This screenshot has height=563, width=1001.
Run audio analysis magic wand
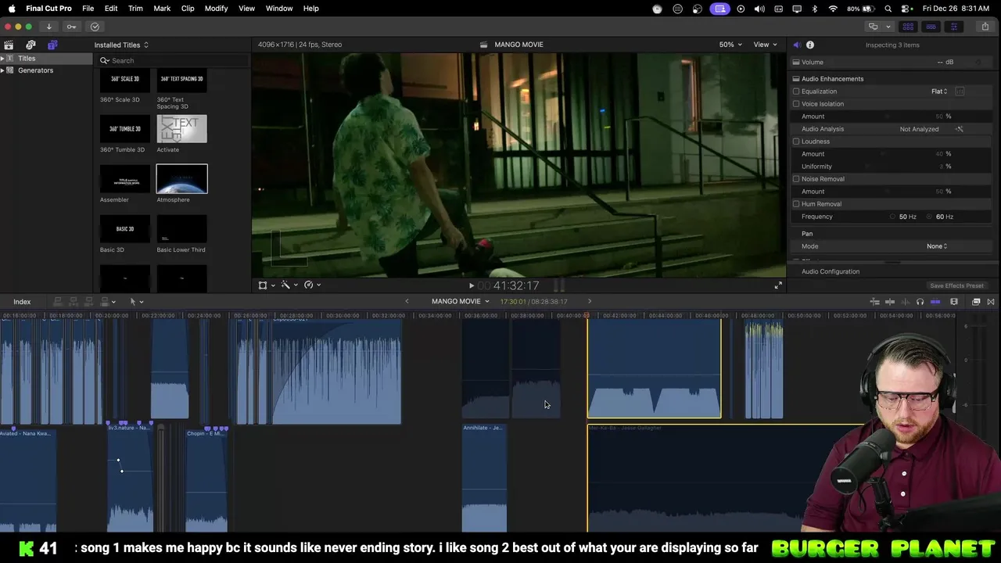pyautogui.click(x=960, y=129)
